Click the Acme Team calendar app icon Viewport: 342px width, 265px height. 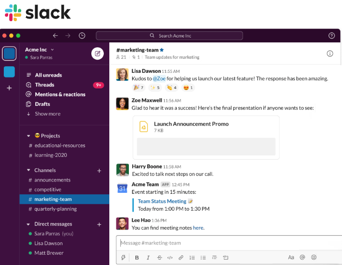pos(122,188)
